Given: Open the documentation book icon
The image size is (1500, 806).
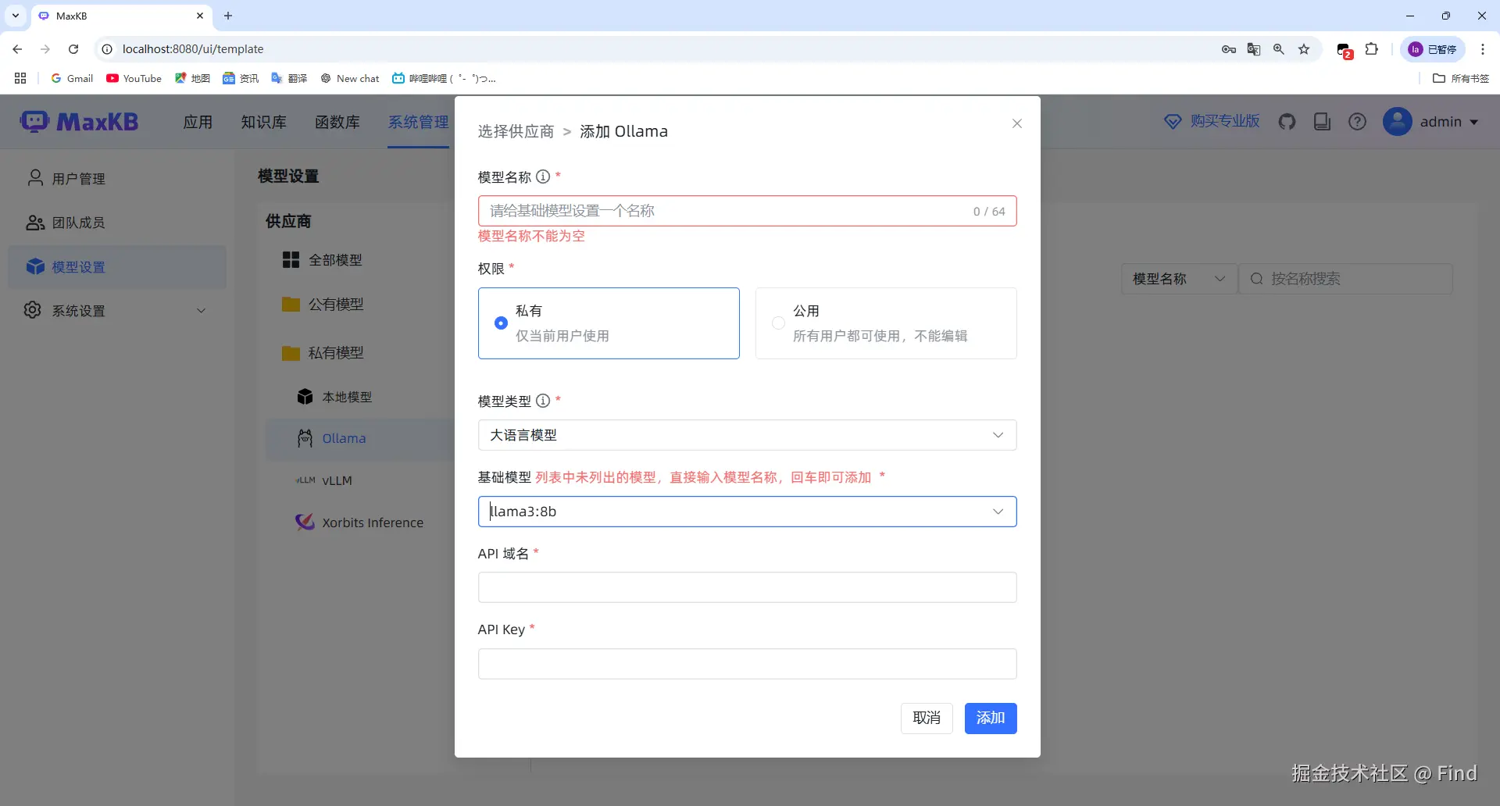Looking at the screenshot, I should click(1322, 122).
